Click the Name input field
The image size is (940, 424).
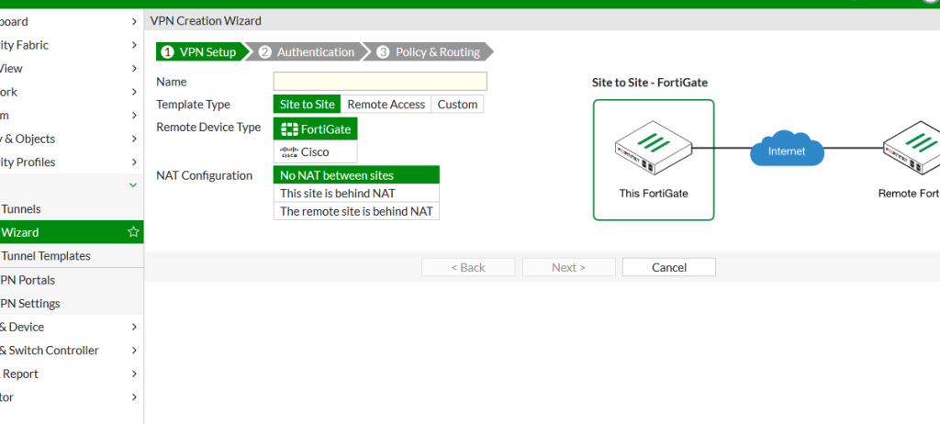pyautogui.click(x=380, y=82)
